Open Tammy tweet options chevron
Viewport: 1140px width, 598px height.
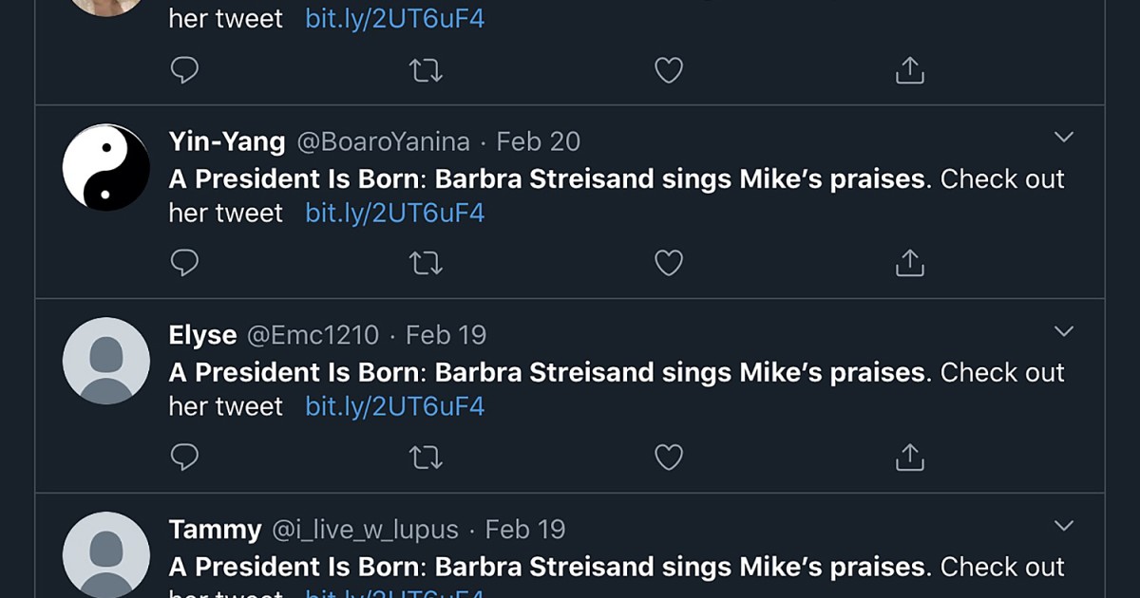pos(1064,525)
